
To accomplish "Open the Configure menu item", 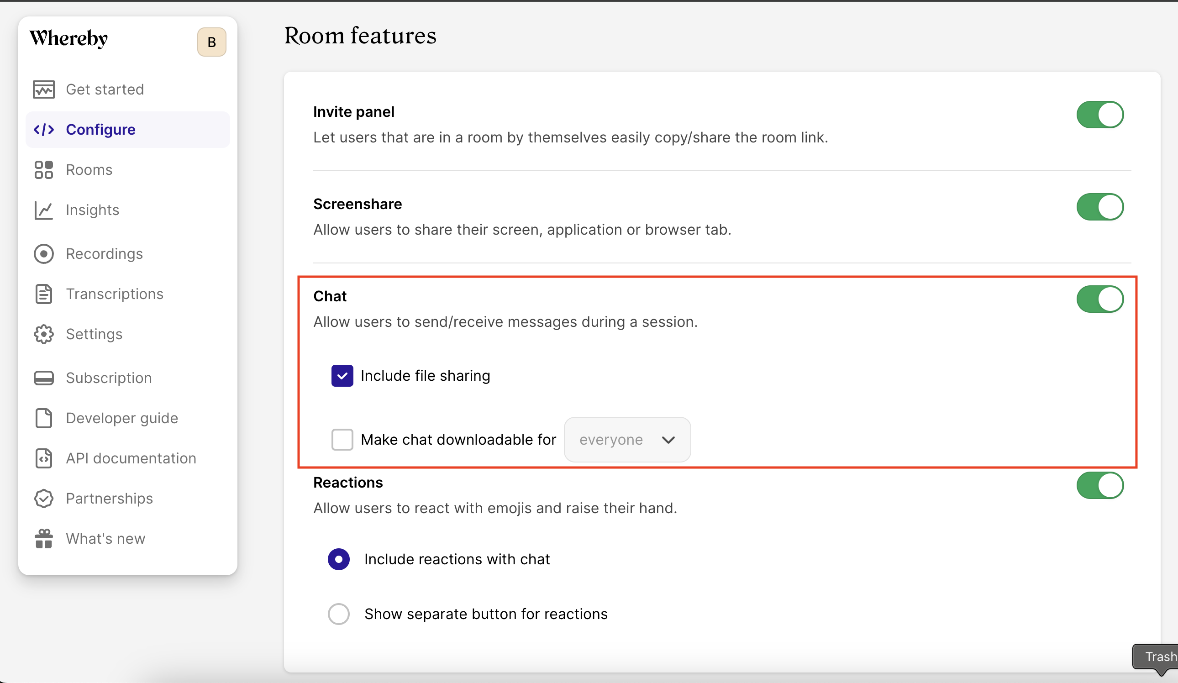I will (x=100, y=130).
